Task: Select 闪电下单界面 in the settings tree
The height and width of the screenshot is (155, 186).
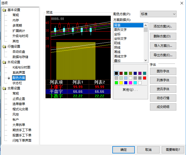Action: coord(22,141)
